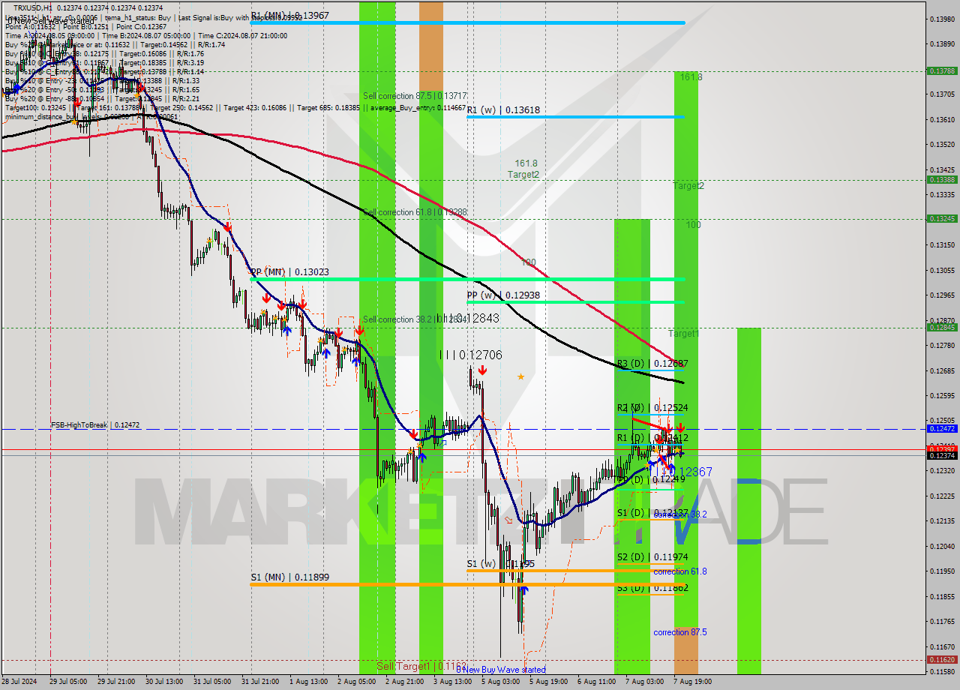Click the 0.13980 price axis value
The image size is (960, 690).
[x=942, y=19]
